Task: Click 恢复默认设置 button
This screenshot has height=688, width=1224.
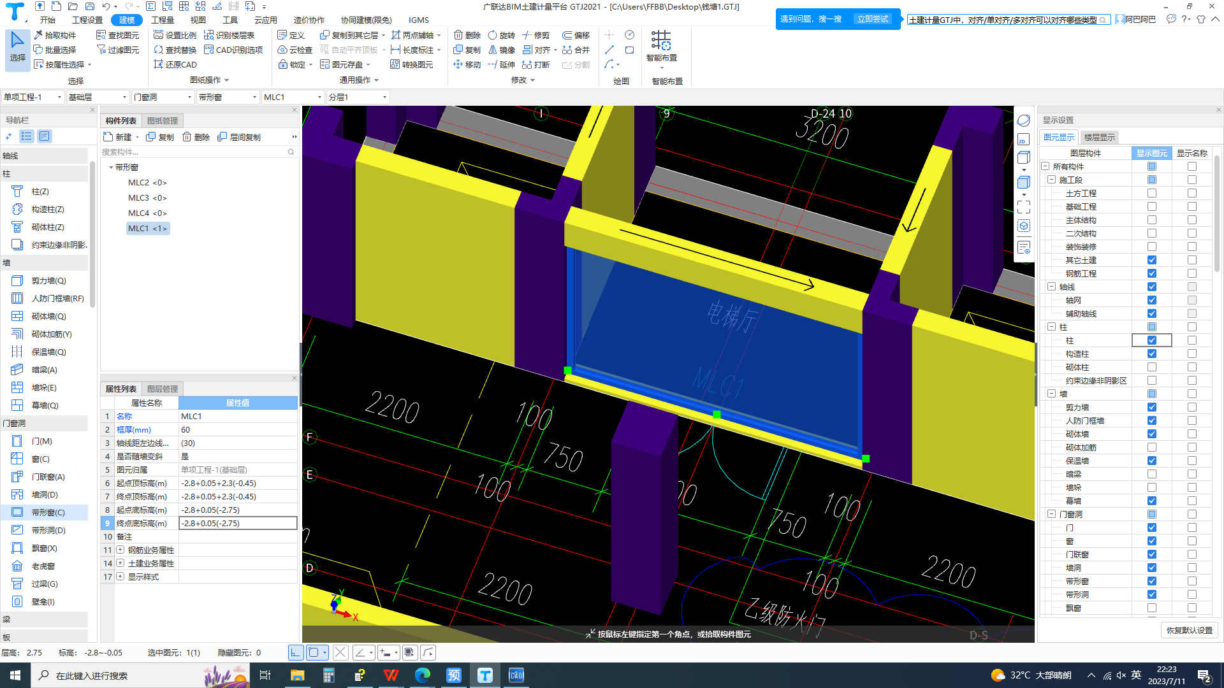Action: tap(1189, 630)
